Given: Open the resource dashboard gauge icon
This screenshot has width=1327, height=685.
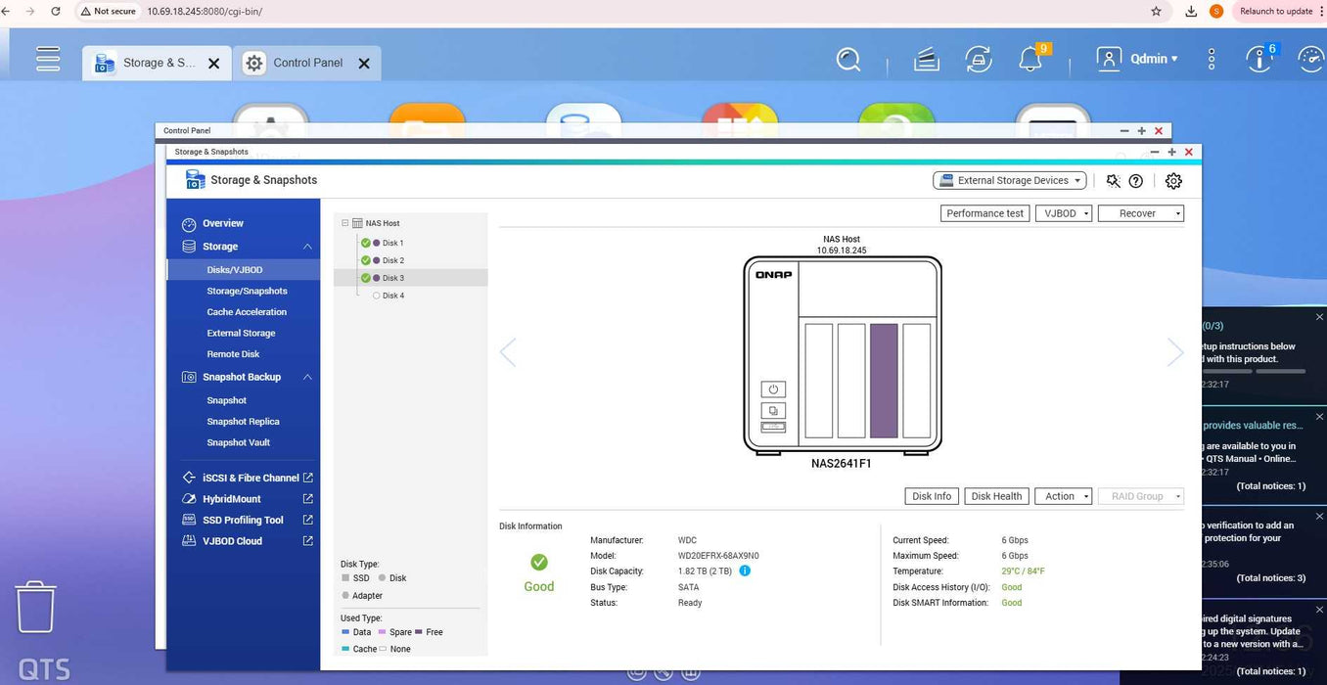Looking at the screenshot, I should point(1311,60).
